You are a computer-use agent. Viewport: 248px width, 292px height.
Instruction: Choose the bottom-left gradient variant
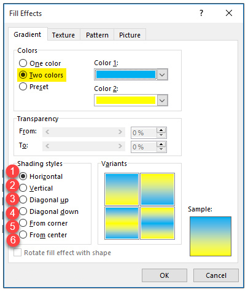(122, 223)
